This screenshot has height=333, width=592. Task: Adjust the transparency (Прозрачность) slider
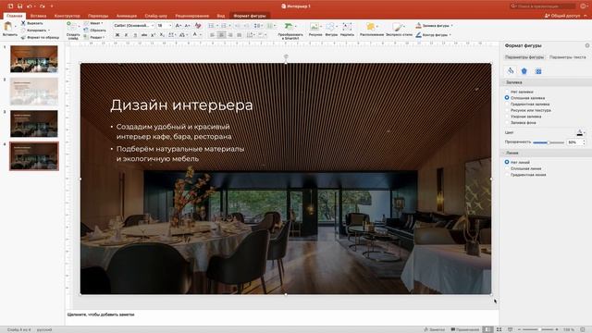[549, 142]
